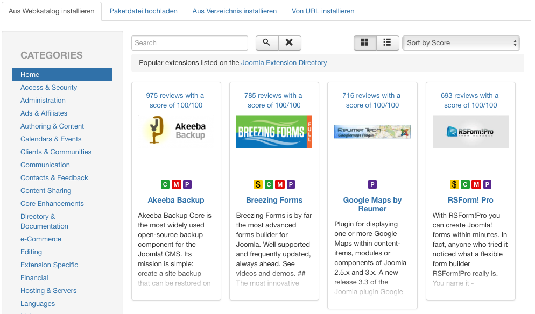Image resolution: width=535 pixels, height=314 pixels.
Task: Open Google Maps by Reumer title link
Action: click(372, 204)
